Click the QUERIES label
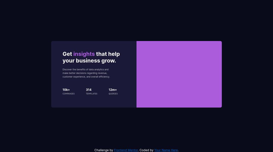The image size is (273, 152). point(113,94)
